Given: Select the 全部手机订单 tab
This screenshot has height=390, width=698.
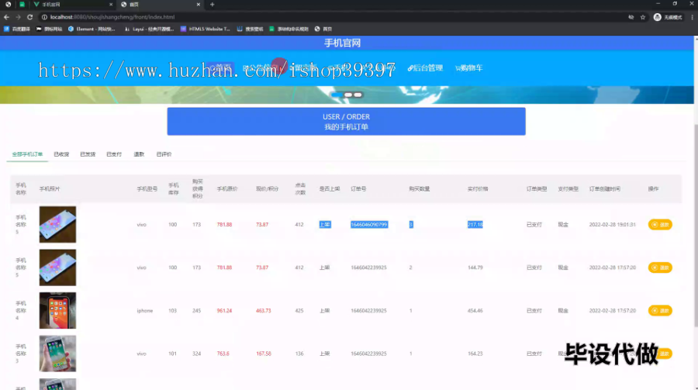Looking at the screenshot, I should click(x=27, y=154).
